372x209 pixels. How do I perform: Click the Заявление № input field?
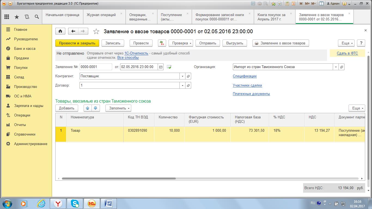pyautogui.click(x=96, y=67)
